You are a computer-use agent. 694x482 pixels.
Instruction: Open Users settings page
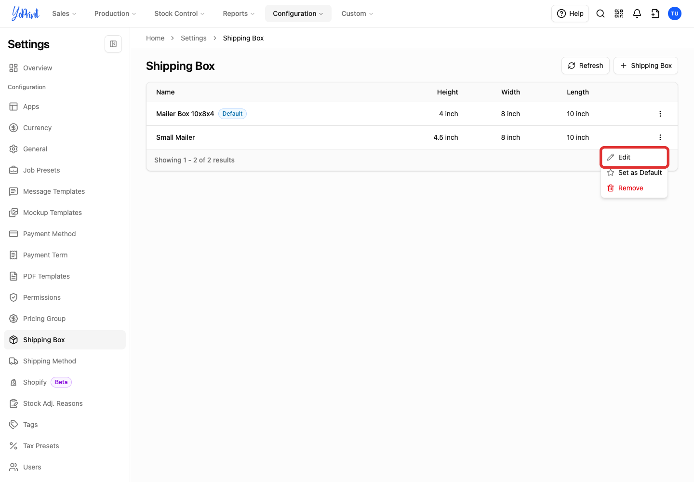tap(65, 467)
